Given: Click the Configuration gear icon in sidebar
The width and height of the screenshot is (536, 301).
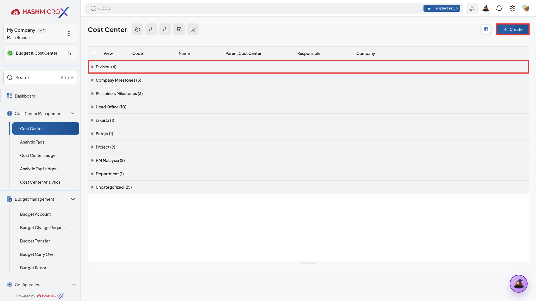Looking at the screenshot, I should click(x=9, y=285).
